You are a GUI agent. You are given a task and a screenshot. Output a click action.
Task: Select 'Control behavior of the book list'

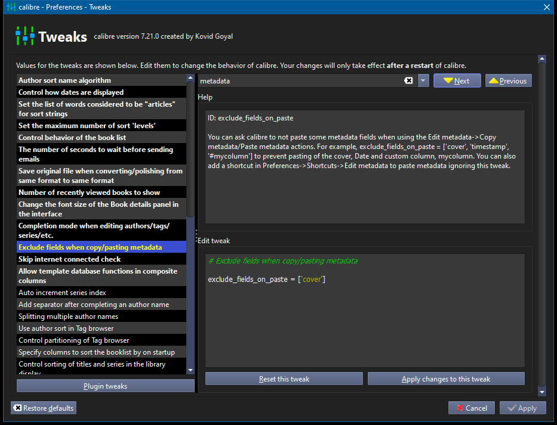(x=101, y=138)
